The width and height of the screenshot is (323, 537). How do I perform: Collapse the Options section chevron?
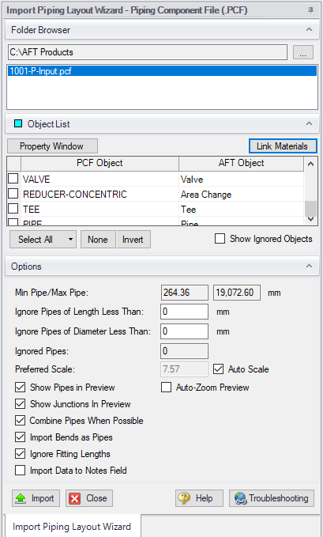click(x=309, y=266)
